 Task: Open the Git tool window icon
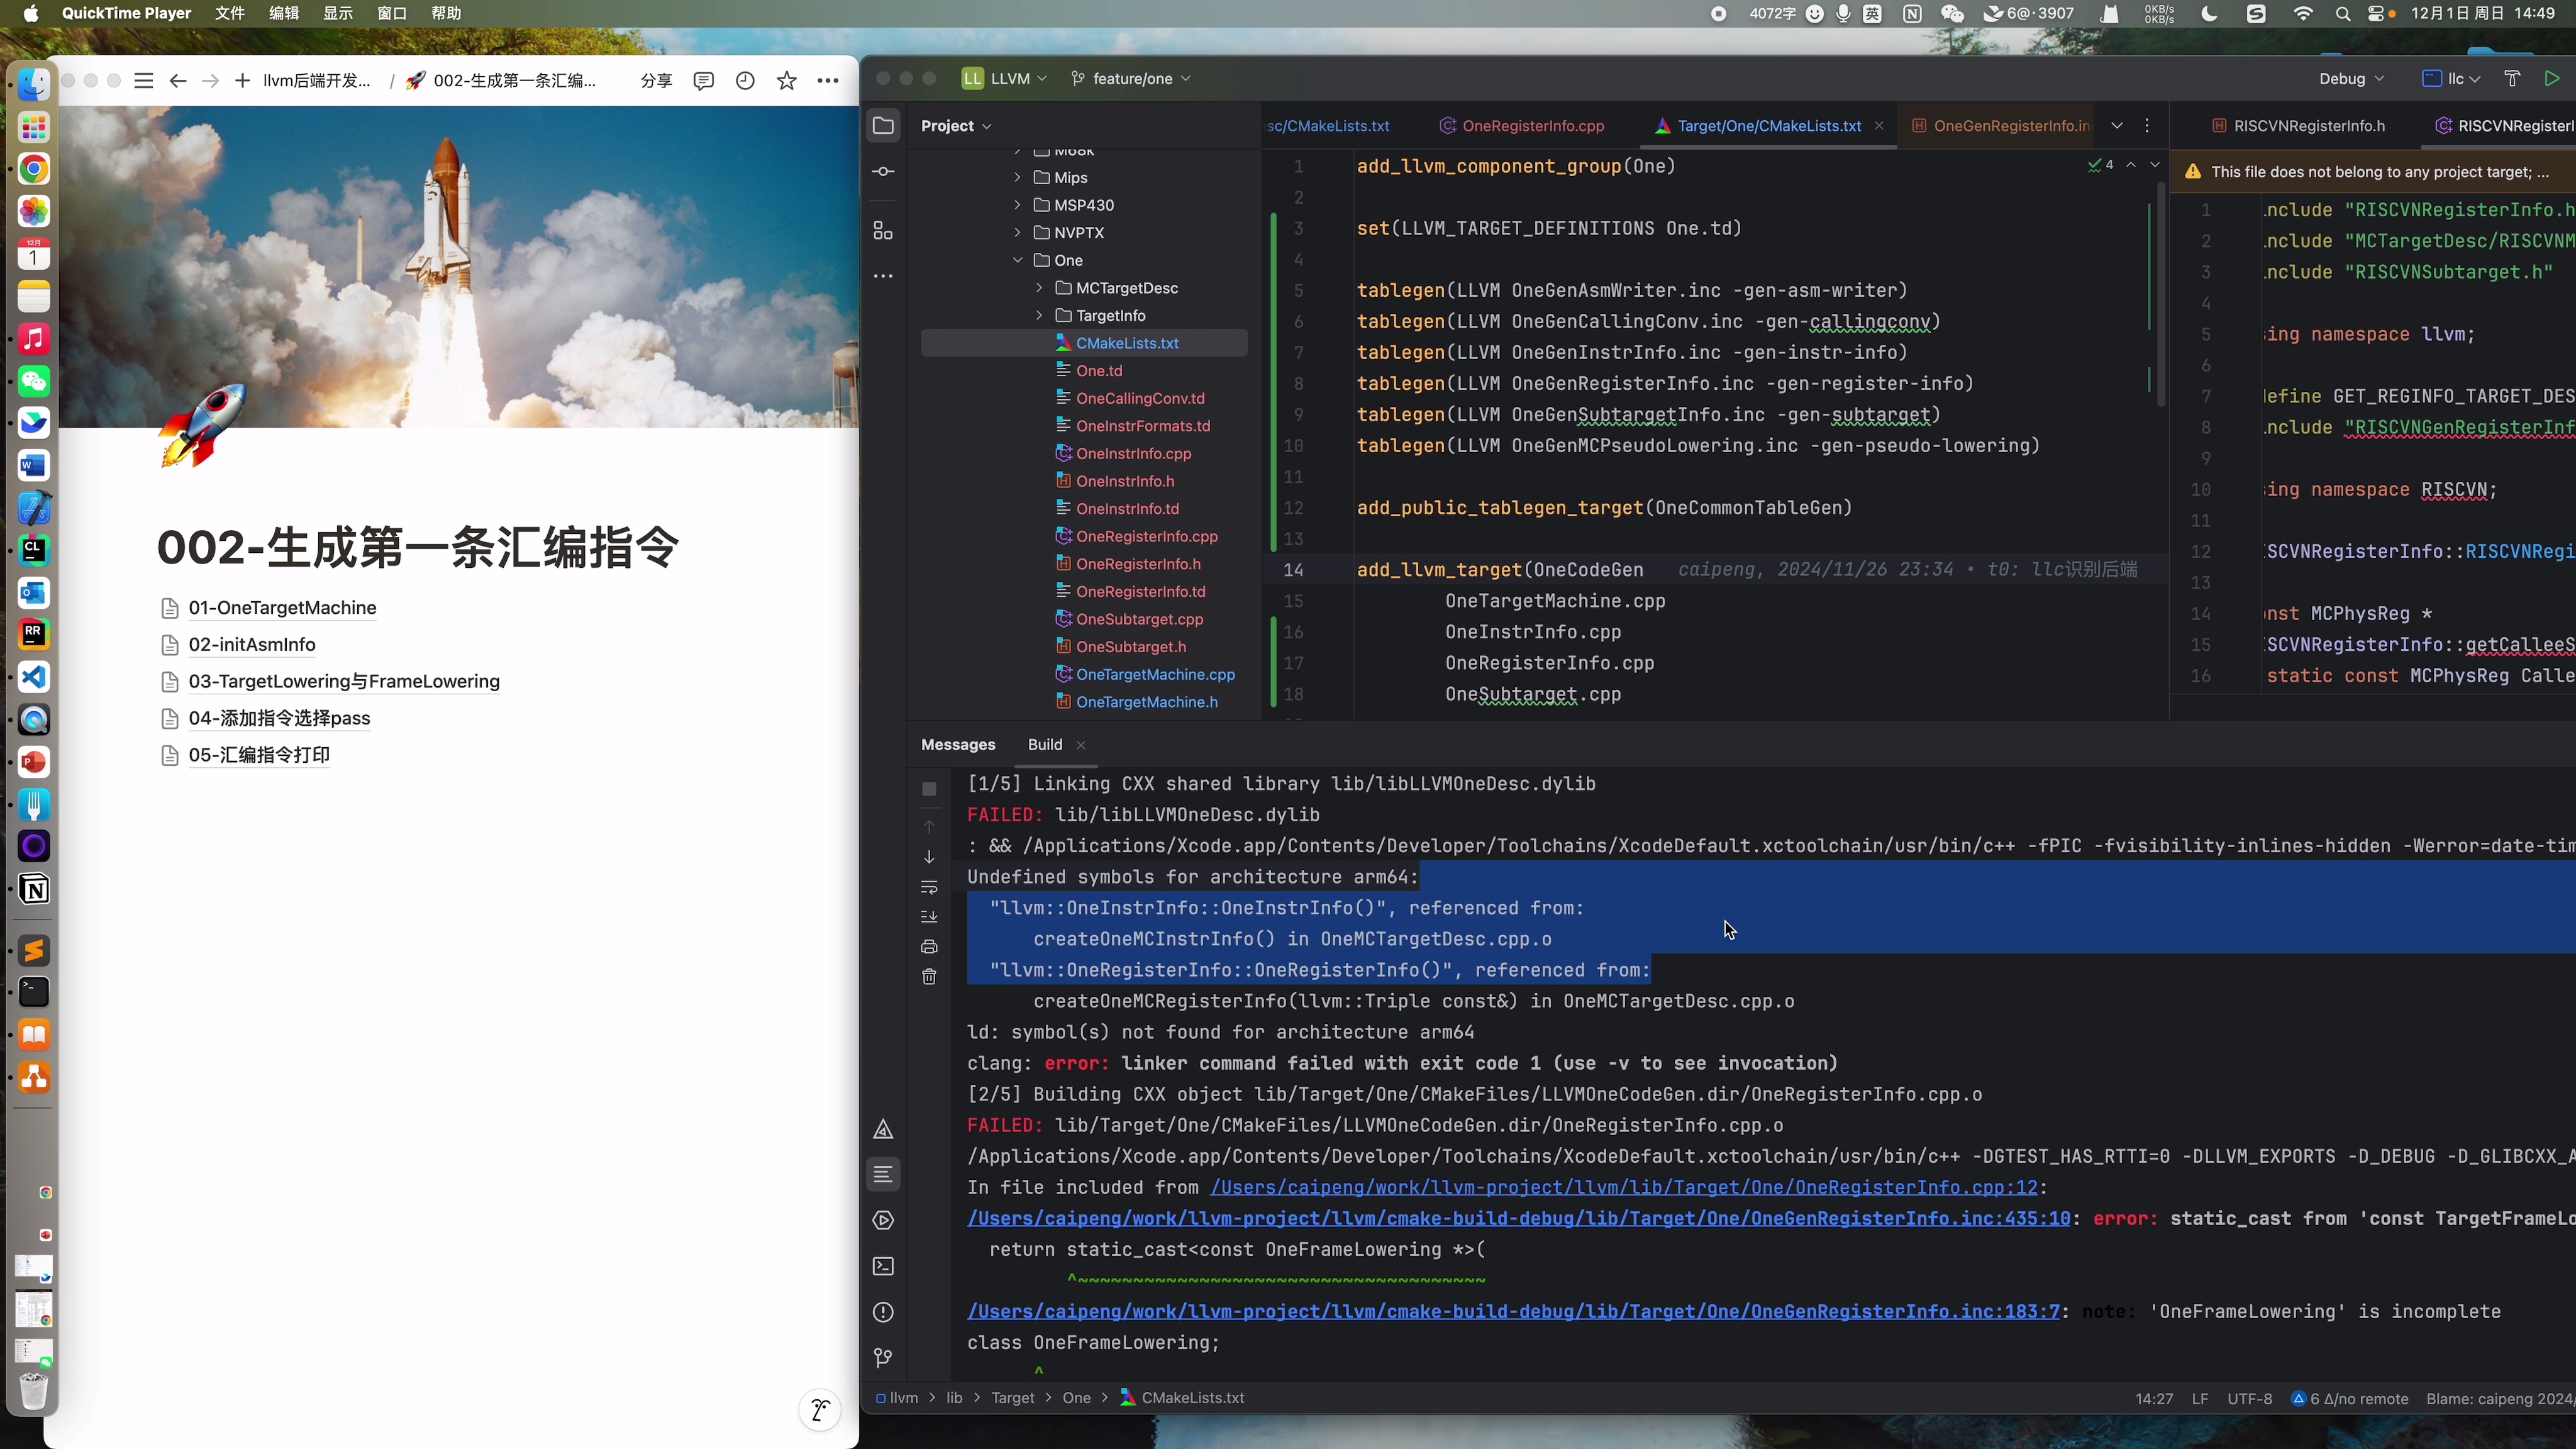tap(883, 1358)
